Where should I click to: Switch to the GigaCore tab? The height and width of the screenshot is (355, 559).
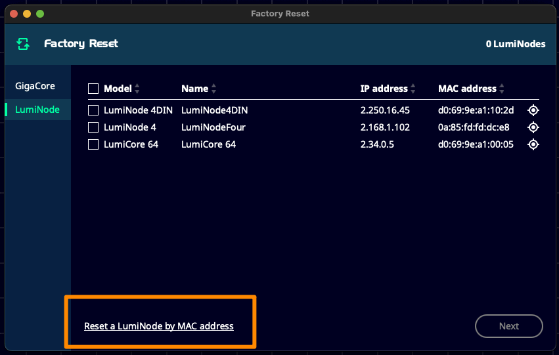click(35, 86)
